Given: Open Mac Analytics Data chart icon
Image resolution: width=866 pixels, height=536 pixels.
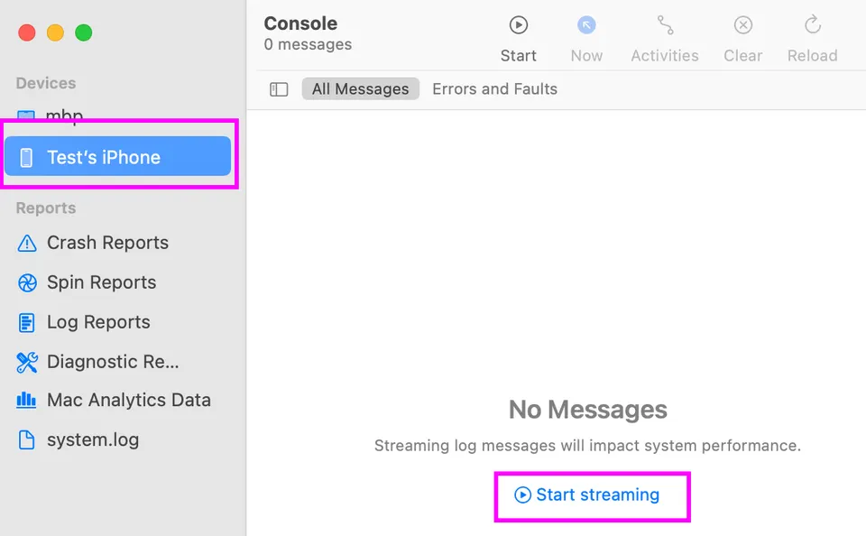Looking at the screenshot, I should pos(26,400).
